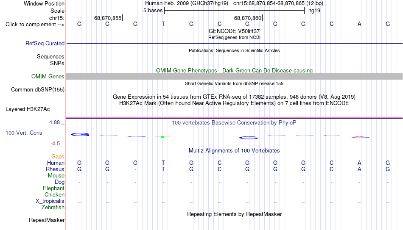Click the T base in the Human row
Screen dimensions: 403x230
pyautogui.click(x=163, y=163)
